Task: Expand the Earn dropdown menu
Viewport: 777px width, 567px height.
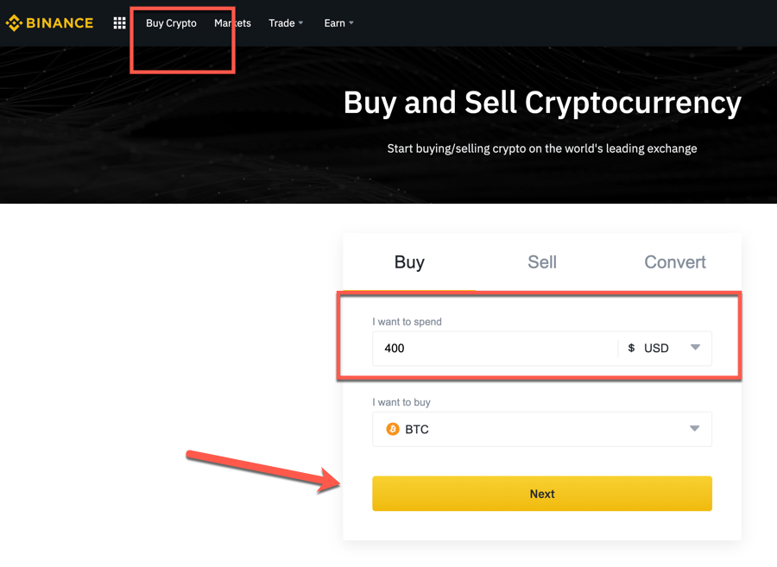Action: 338,23
